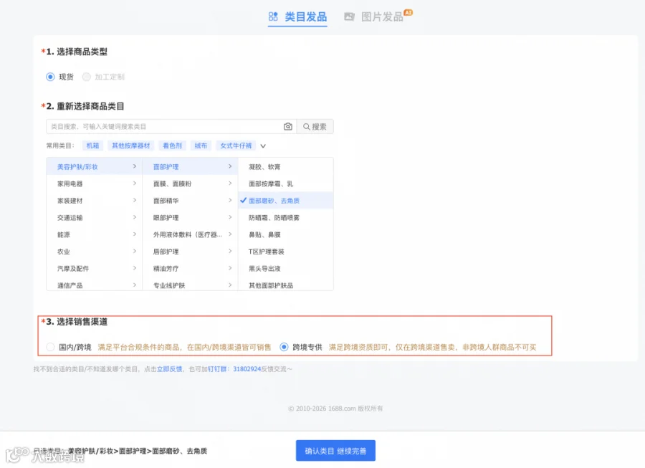Click the 图片发品 picture icon
This screenshot has height=468, width=645.
349,16
